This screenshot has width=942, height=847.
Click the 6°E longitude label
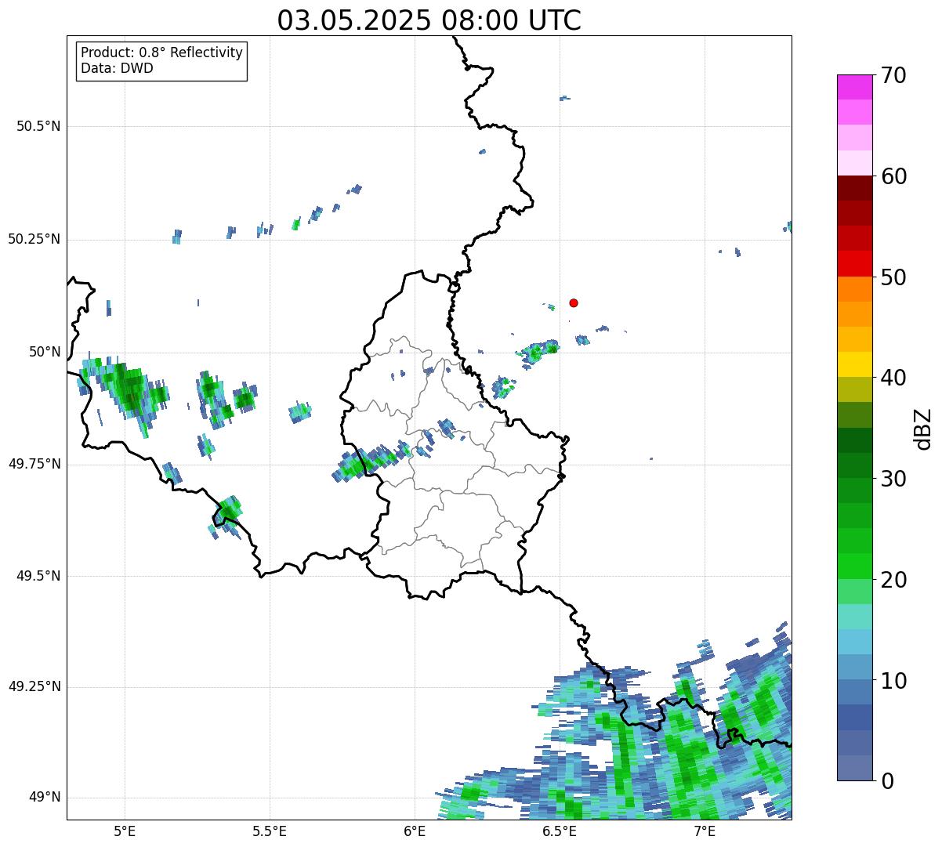tap(415, 831)
